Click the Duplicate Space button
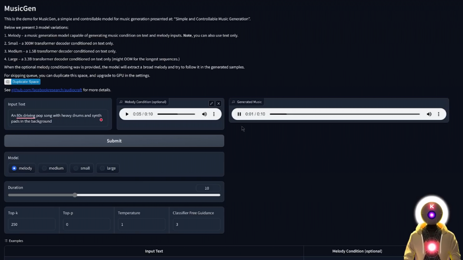 (23, 82)
